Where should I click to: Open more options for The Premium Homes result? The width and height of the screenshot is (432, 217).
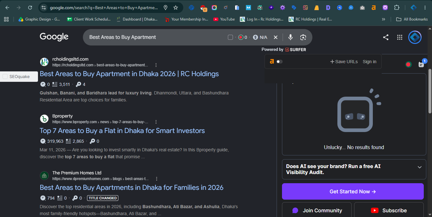tap(157, 179)
